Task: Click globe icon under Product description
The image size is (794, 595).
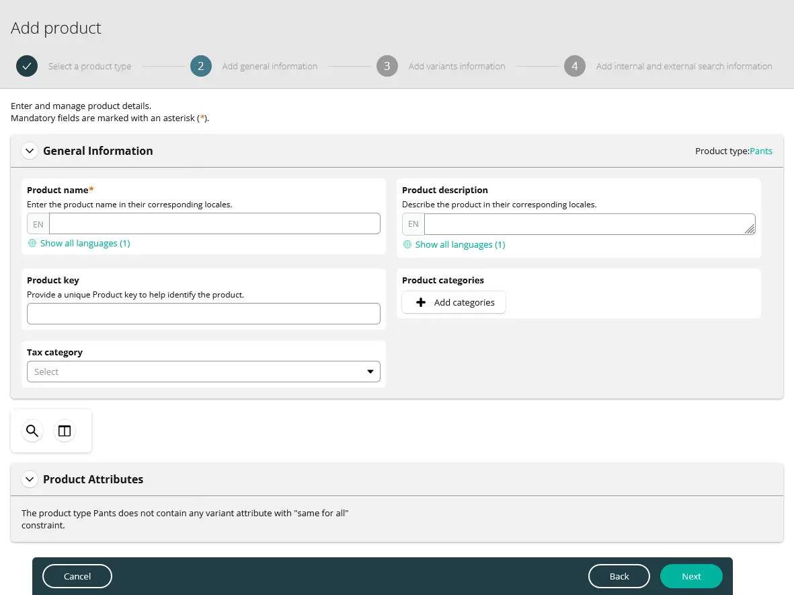Action: 407,245
